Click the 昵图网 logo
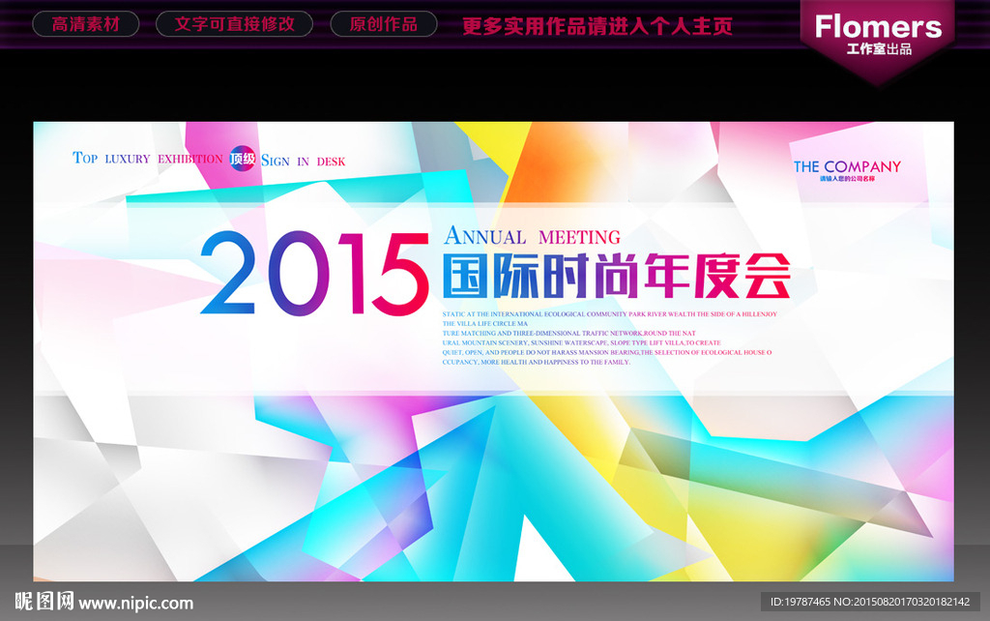990x621 pixels. 44,601
